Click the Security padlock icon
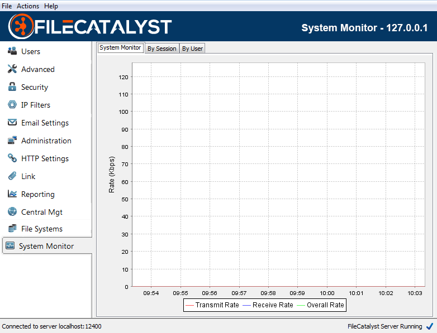 12,86
